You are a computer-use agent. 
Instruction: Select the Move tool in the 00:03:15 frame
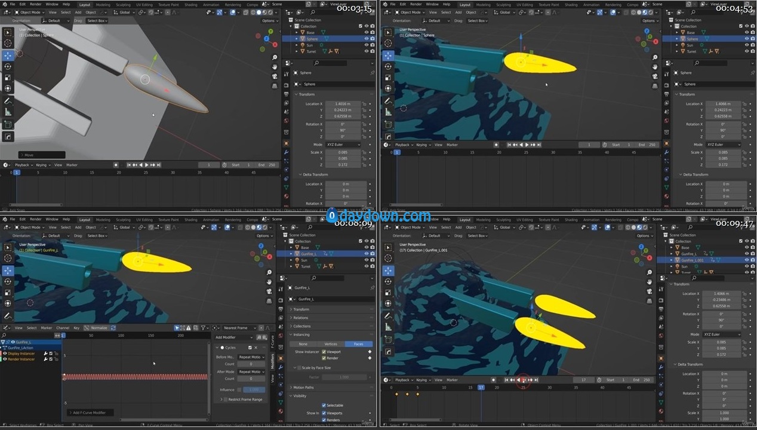[8, 55]
